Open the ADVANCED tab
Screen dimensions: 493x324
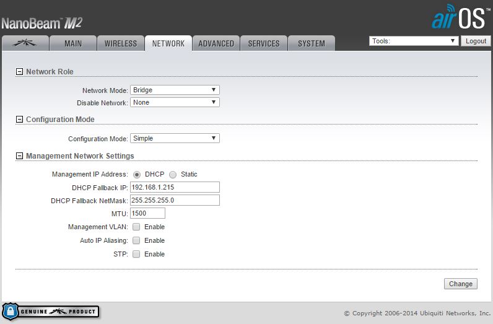[216, 43]
